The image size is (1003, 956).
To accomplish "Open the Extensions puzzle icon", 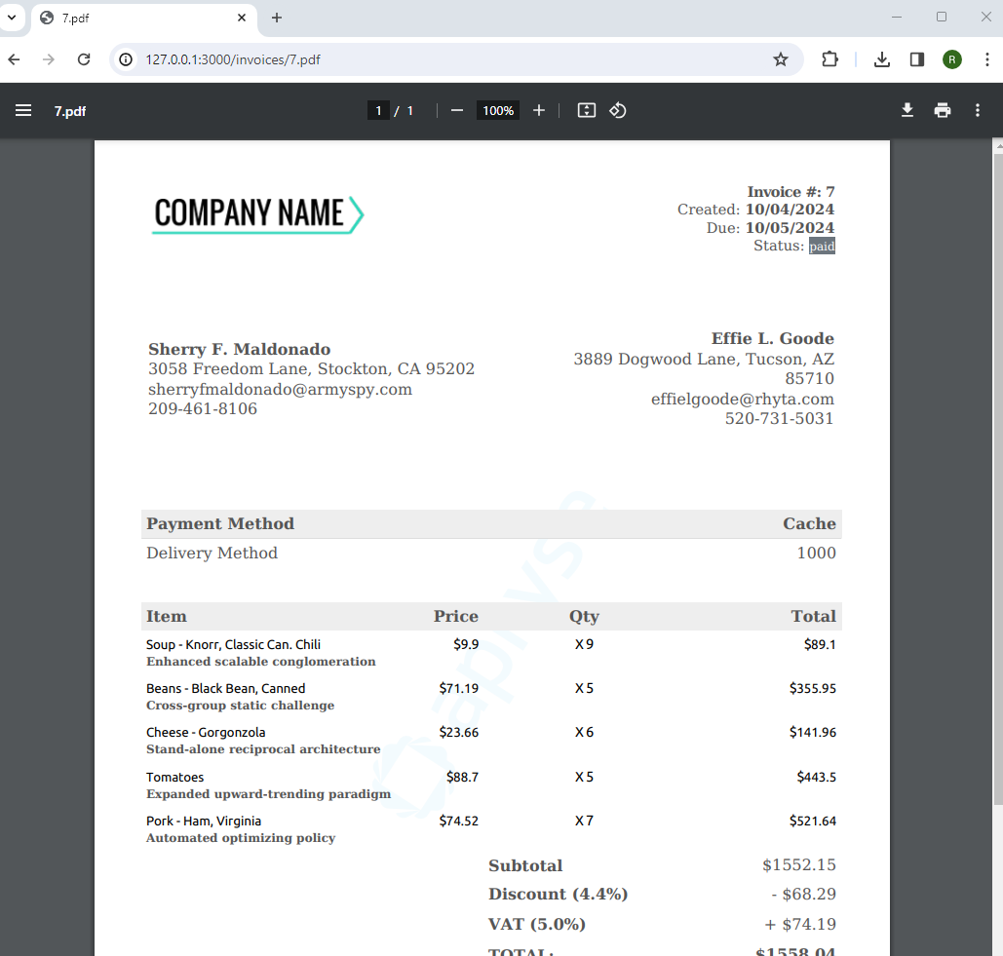I will (x=829, y=59).
